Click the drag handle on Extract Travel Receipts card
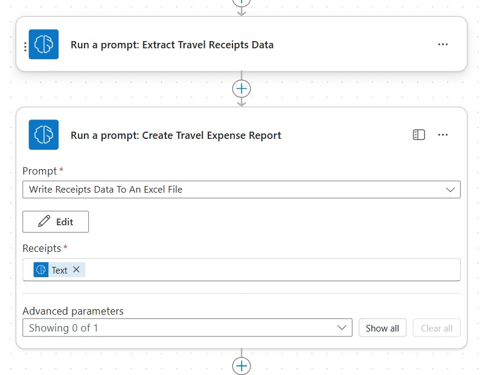Screen dimensions: 486x375 (x=25, y=46)
